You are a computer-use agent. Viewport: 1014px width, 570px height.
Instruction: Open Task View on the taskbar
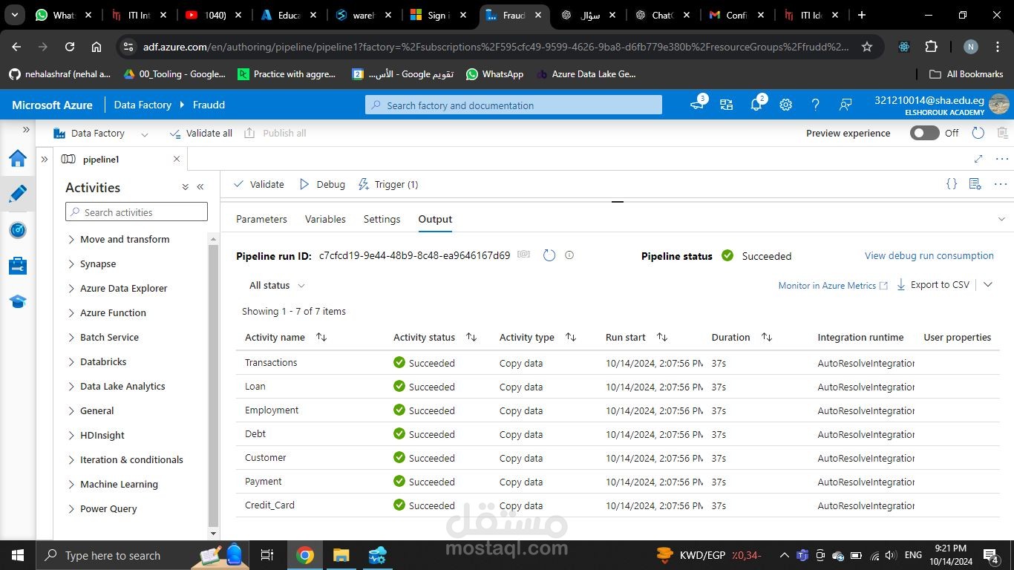click(267, 555)
